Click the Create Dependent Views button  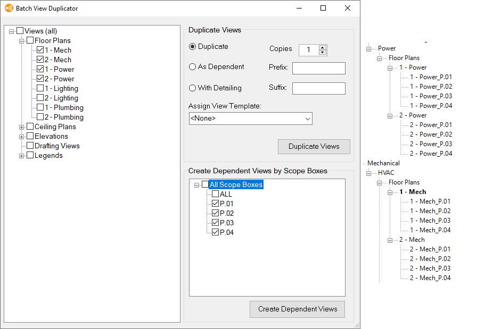[297, 309]
